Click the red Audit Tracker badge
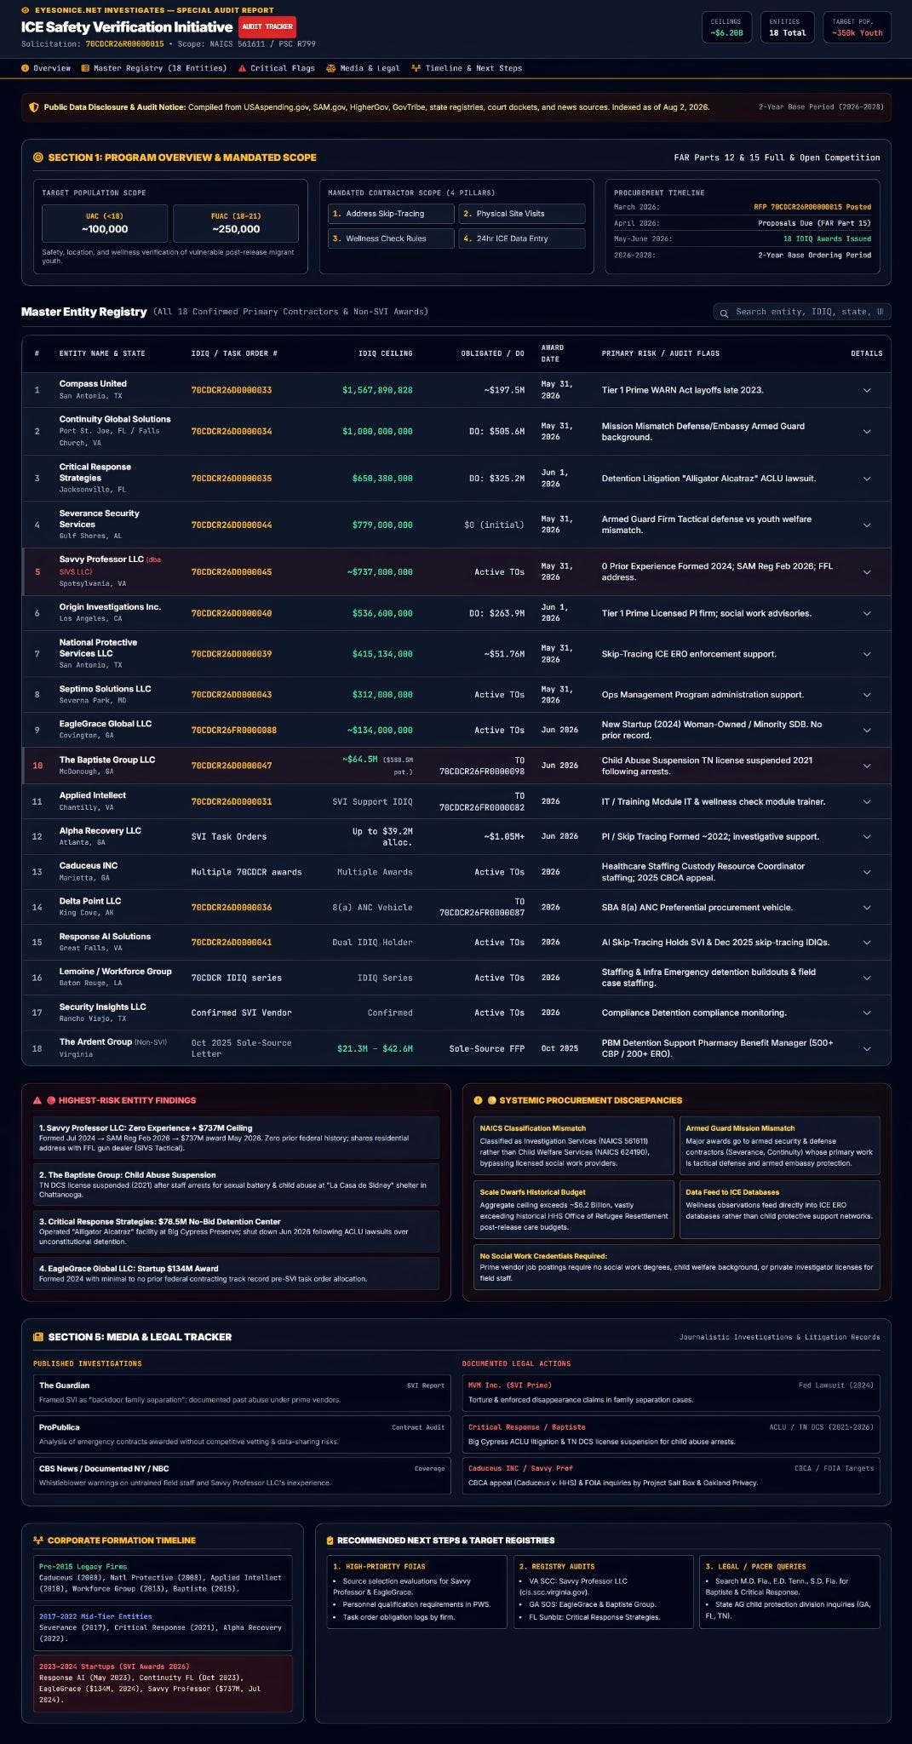Image resolution: width=912 pixels, height=1744 pixels. click(267, 26)
